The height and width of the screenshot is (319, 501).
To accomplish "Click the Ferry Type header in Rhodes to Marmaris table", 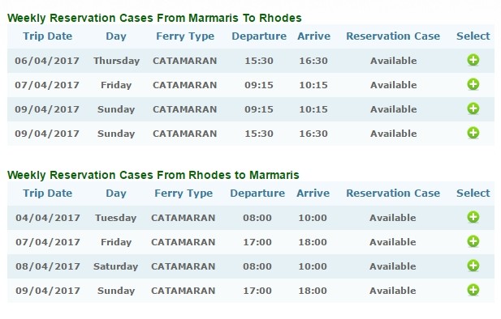I will point(184,194).
